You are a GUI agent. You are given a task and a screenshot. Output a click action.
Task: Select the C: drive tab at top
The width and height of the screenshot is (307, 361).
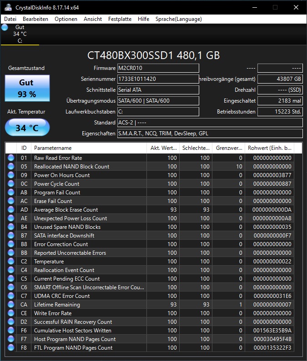click(20, 34)
